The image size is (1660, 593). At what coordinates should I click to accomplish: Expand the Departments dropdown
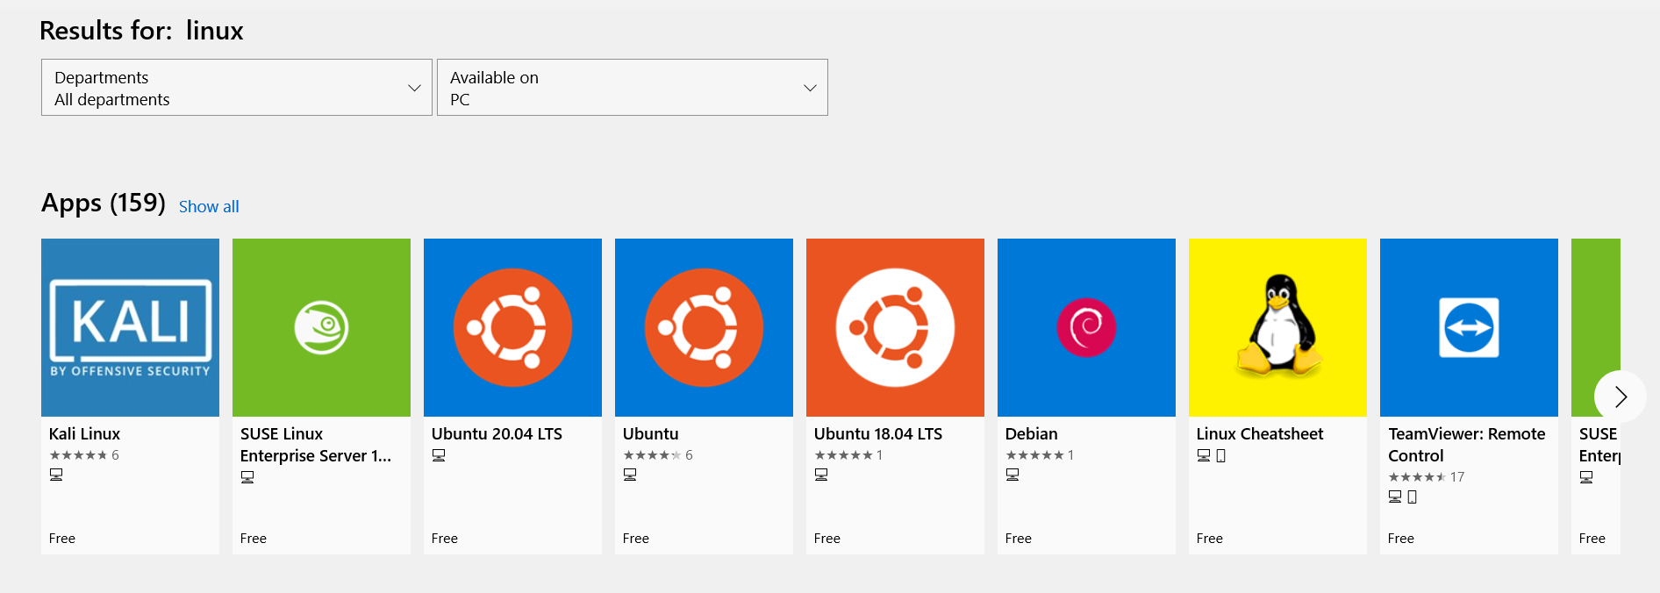point(237,88)
